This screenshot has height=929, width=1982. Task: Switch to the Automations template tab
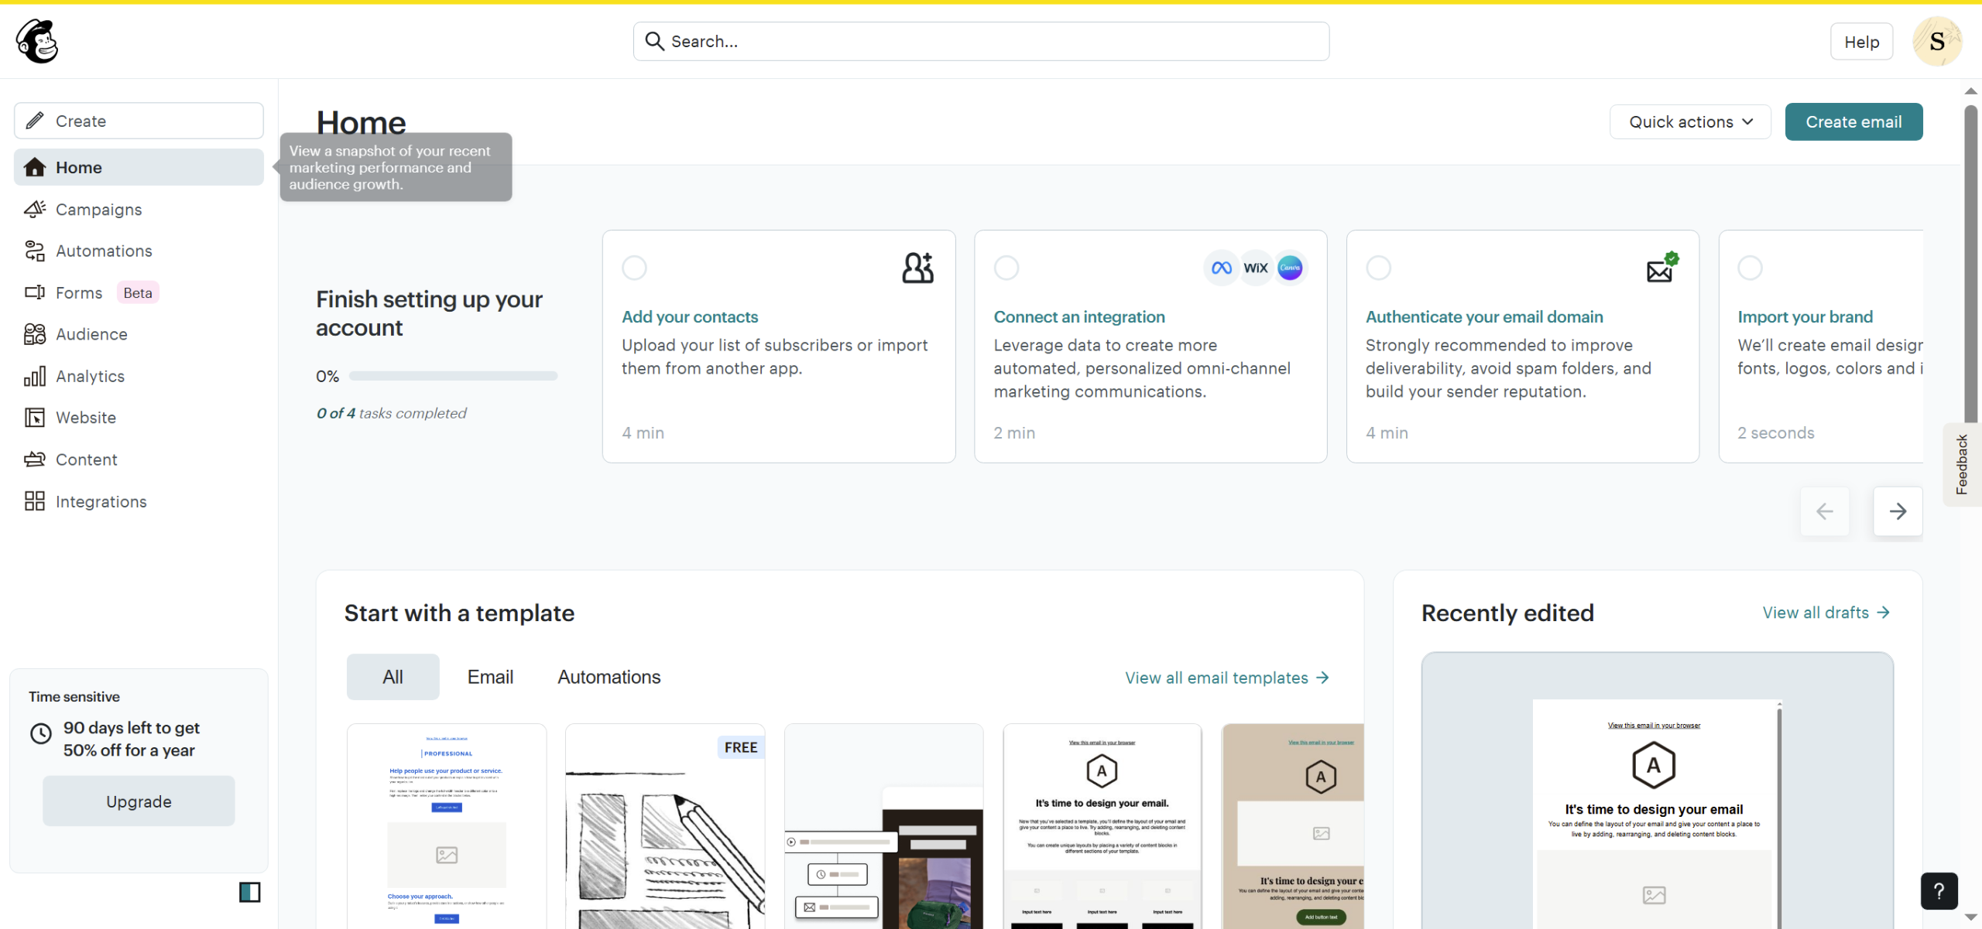click(609, 677)
